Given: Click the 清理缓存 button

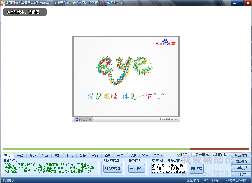Looking at the screenshot, I should coord(241,162).
